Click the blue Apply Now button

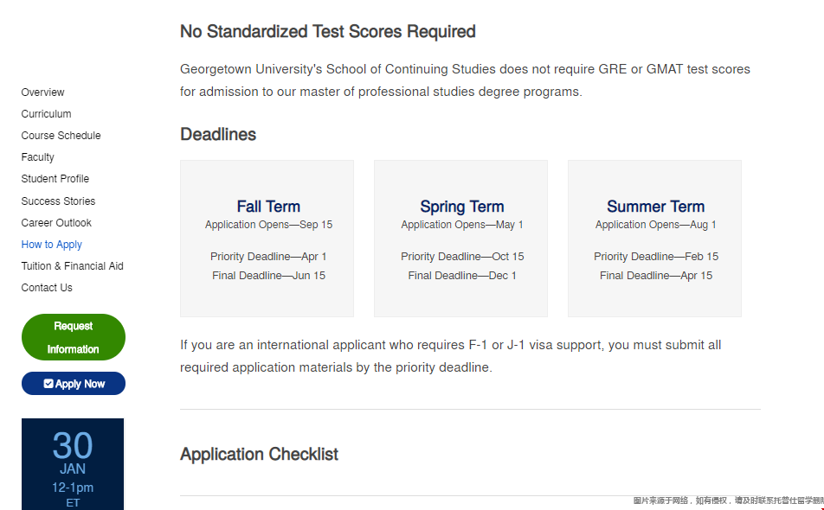pyautogui.click(x=74, y=384)
